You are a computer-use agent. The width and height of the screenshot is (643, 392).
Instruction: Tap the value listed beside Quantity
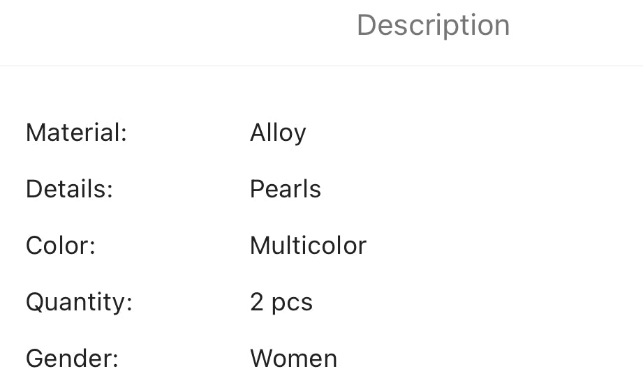pyautogui.click(x=281, y=303)
